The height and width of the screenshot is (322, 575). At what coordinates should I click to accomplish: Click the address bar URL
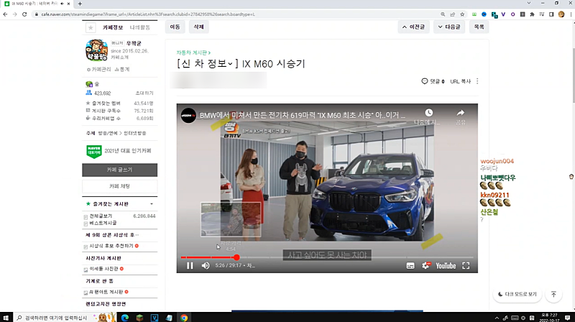(148, 14)
